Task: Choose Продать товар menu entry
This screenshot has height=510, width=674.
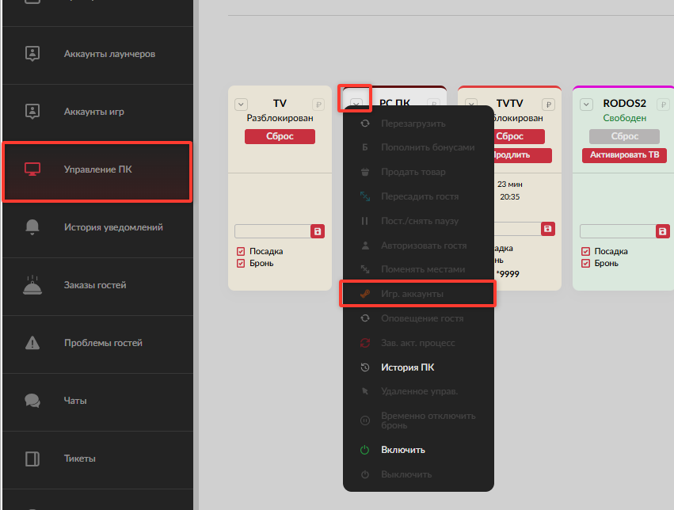Action: [418, 172]
